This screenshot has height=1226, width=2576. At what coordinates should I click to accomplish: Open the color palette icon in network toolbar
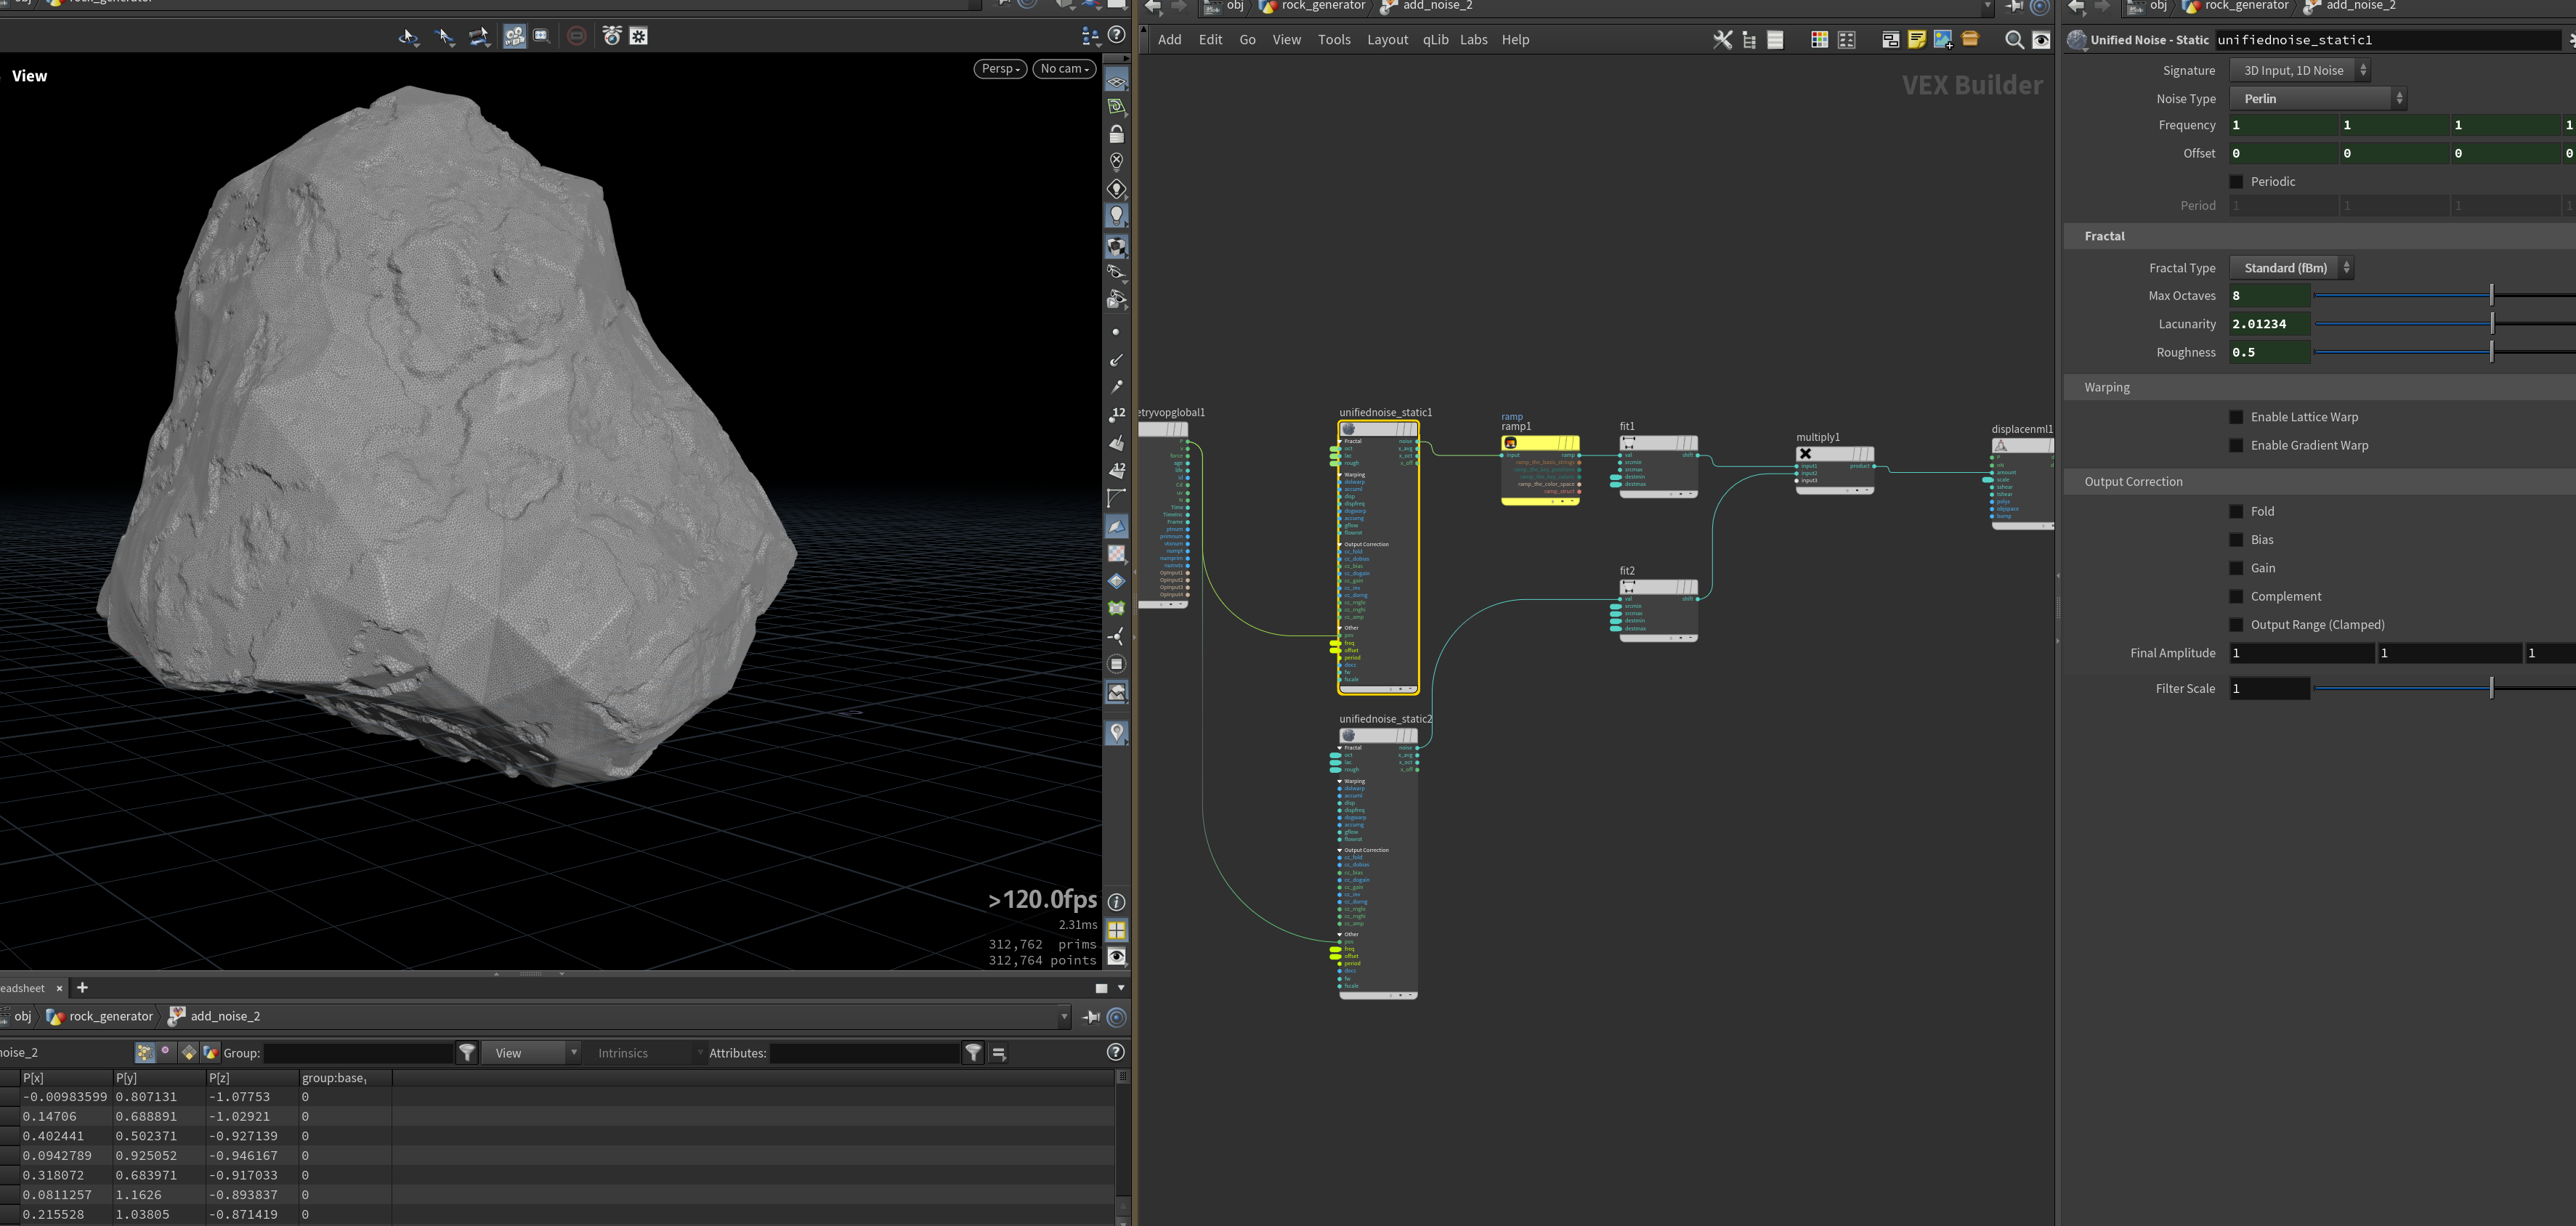click(1819, 39)
